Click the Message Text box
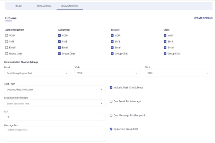 click(x=55, y=133)
